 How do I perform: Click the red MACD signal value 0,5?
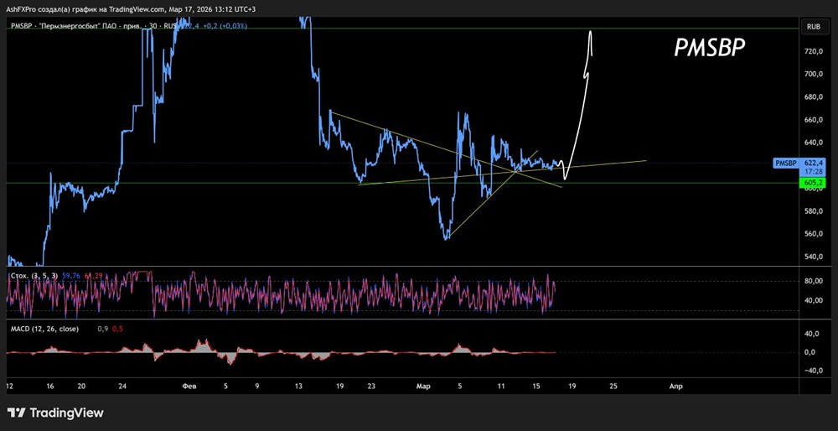tap(117, 329)
